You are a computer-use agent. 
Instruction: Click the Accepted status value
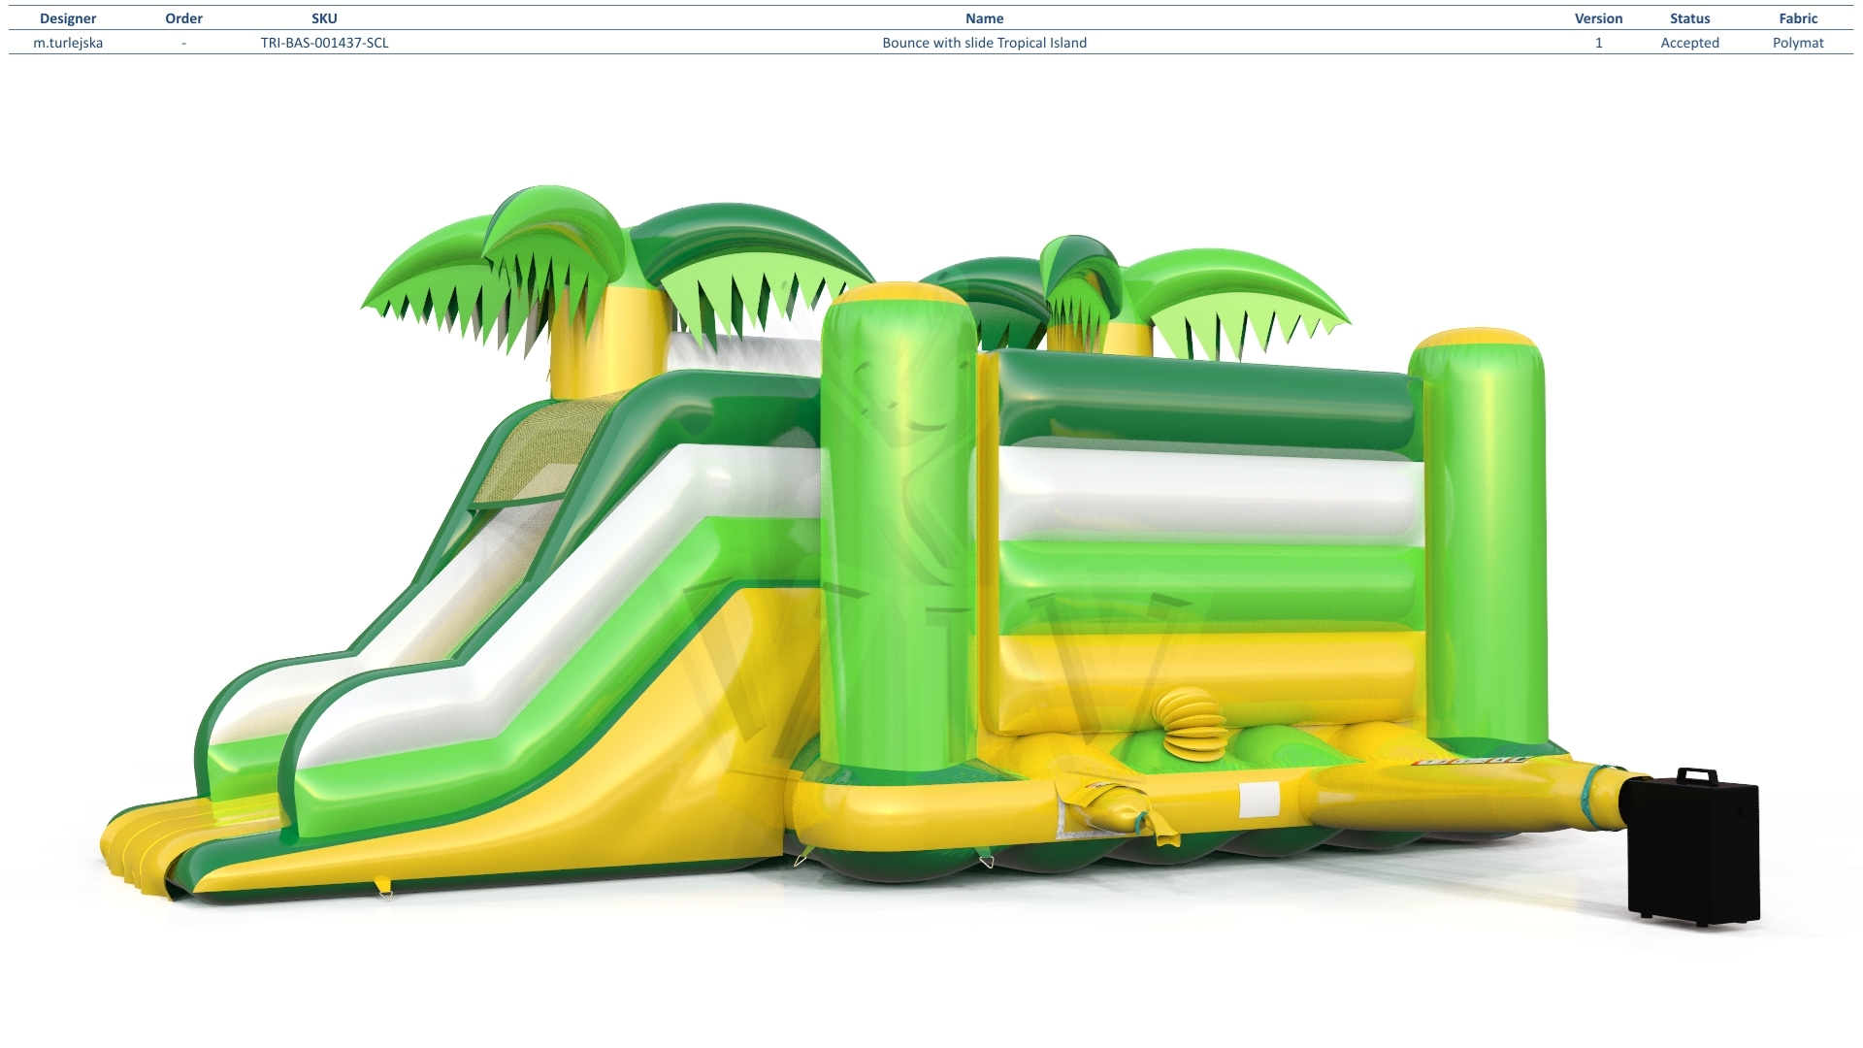tap(1689, 43)
